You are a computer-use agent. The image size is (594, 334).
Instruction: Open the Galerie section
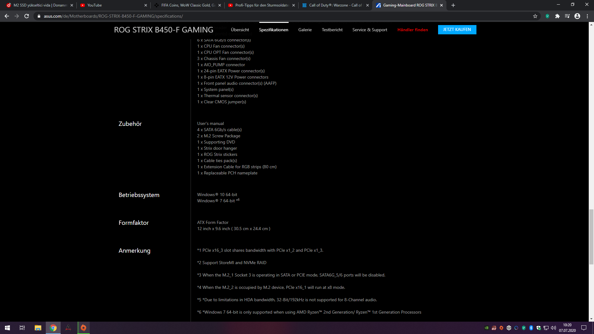click(x=305, y=30)
